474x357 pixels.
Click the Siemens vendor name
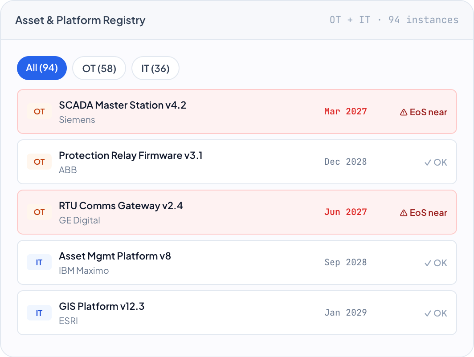coord(77,120)
